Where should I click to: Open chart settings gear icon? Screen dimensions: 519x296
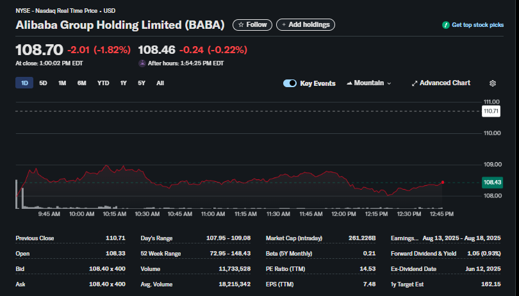tap(493, 83)
